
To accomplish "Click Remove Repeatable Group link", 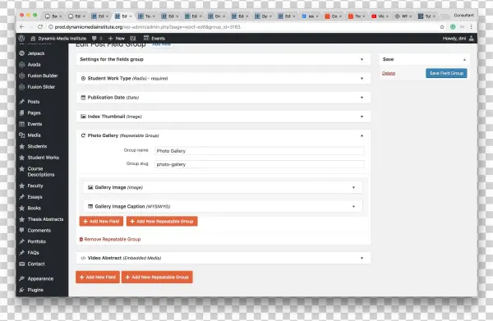I will 110,240.
